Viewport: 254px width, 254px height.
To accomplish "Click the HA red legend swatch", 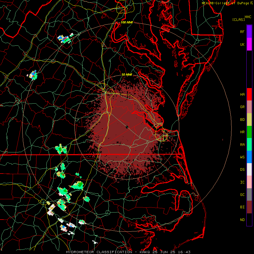I will pyautogui.click(x=249, y=94).
